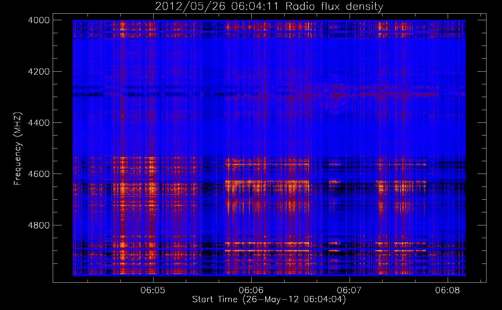Click the x-axis label "Start Time (26-May-12 06:04:04)"

click(x=269, y=299)
